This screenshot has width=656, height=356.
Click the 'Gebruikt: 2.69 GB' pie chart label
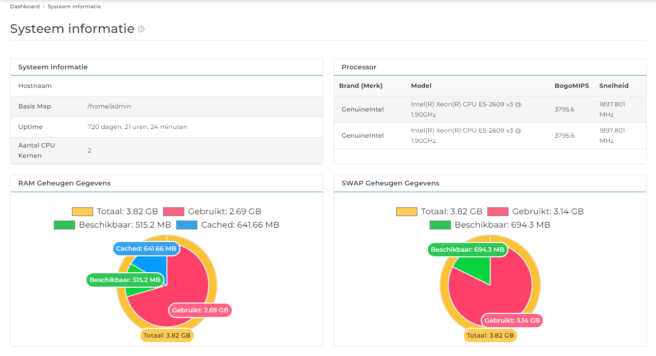[x=200, y=310]
